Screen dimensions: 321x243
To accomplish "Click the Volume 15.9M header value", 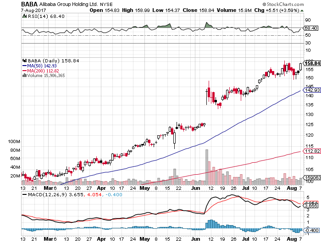I will tap(234, 10).
